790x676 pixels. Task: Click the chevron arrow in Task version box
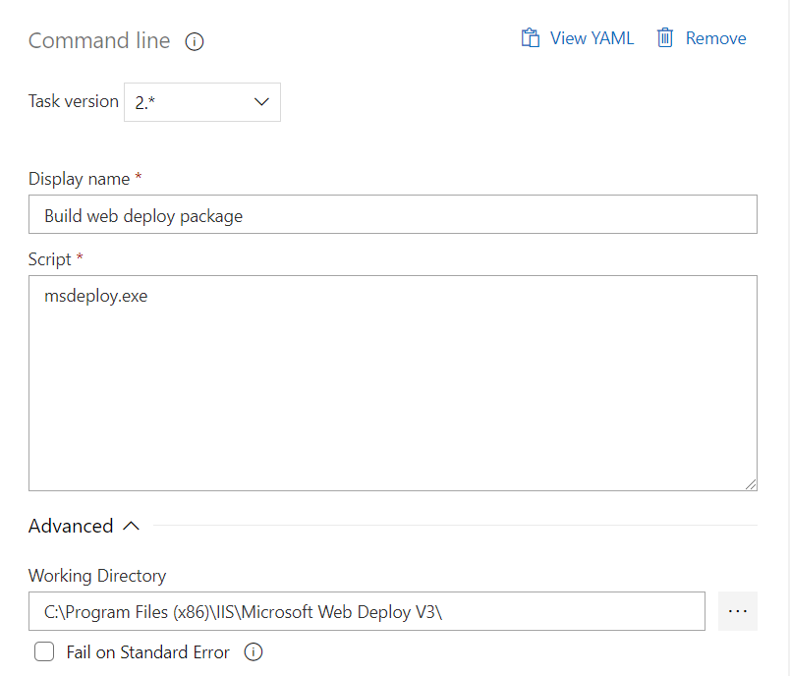(261, 102)
